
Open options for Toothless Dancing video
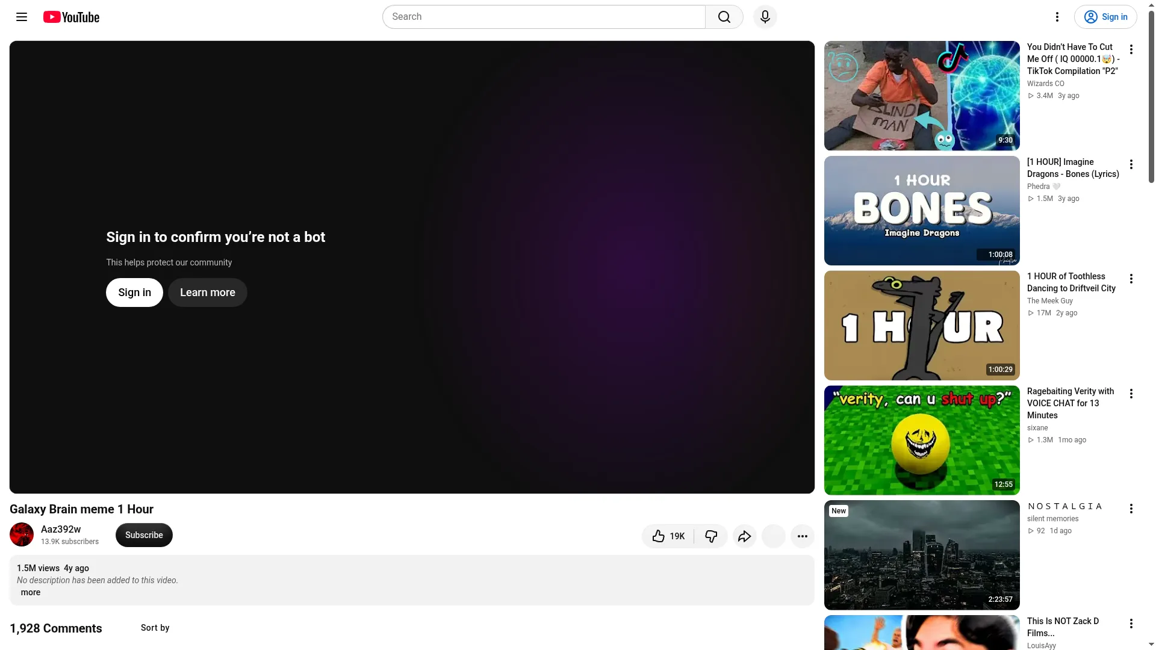pos(1131,279)
